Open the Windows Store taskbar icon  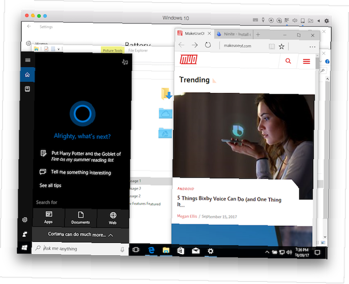[181, 251]
